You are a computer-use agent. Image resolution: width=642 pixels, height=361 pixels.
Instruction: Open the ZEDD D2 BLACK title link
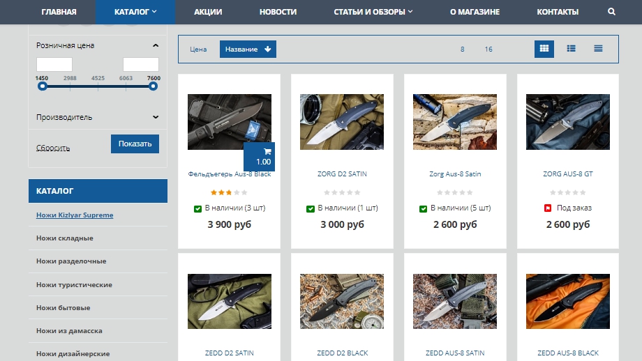(343, 353)
